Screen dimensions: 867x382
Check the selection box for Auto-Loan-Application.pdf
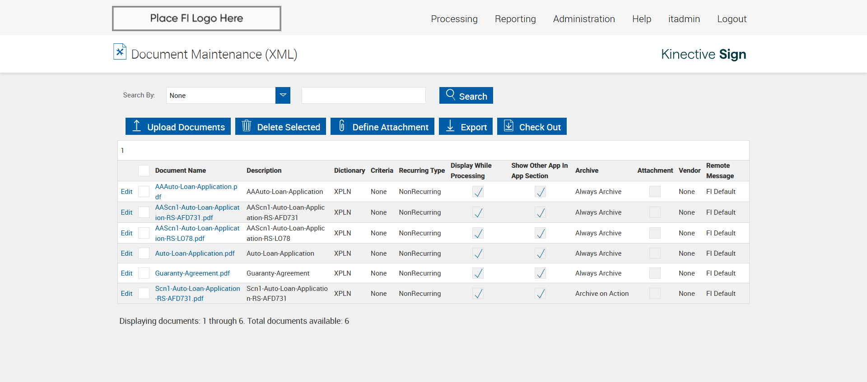[144, 253]
